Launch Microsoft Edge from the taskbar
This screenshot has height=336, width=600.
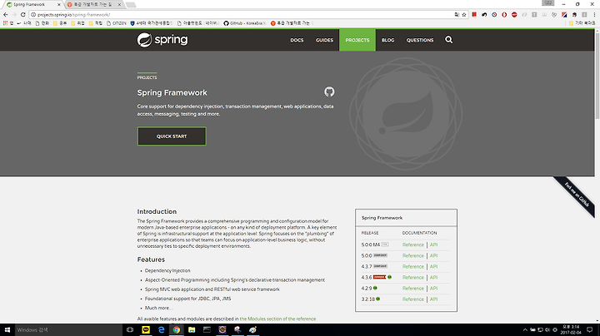click(161, 329)
